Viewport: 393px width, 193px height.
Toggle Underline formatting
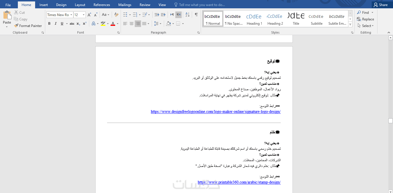(62, 24)
